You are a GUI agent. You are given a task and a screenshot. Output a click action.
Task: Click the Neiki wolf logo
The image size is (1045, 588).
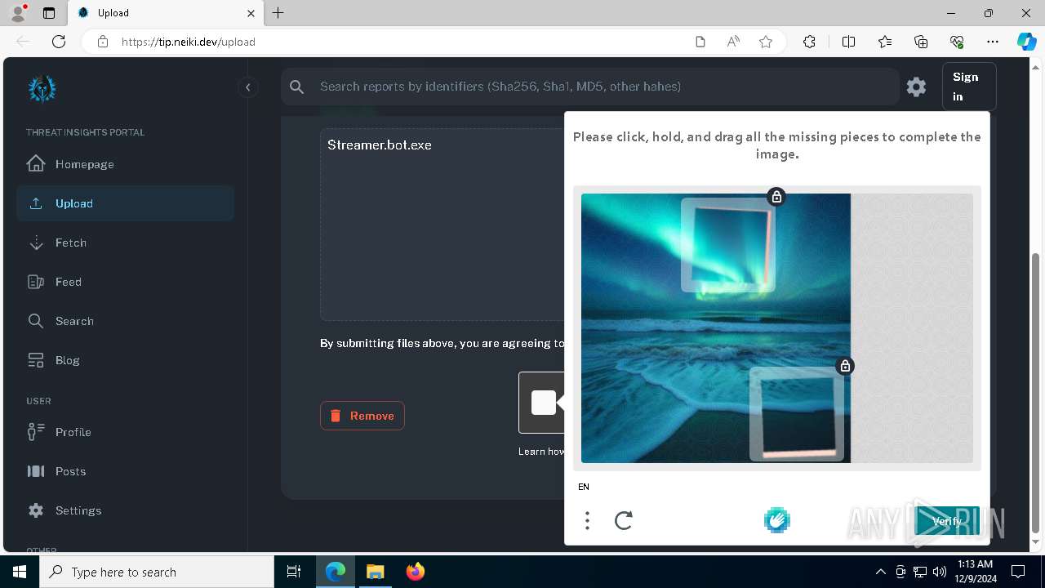coord(42,88)
